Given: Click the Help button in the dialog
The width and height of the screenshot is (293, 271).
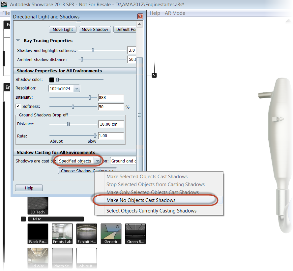Looking at the screenshot, I should point(29,188).
